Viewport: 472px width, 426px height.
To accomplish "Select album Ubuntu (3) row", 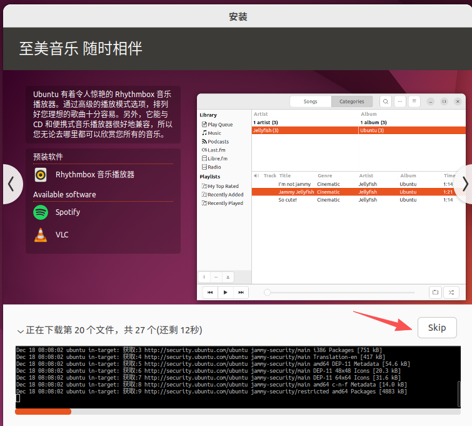I will click(412, 130).
